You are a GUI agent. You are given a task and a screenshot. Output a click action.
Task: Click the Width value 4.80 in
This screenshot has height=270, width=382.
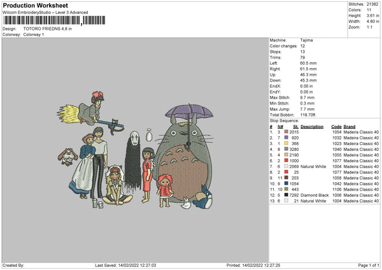pyautogui.click(x=372, y=22)
